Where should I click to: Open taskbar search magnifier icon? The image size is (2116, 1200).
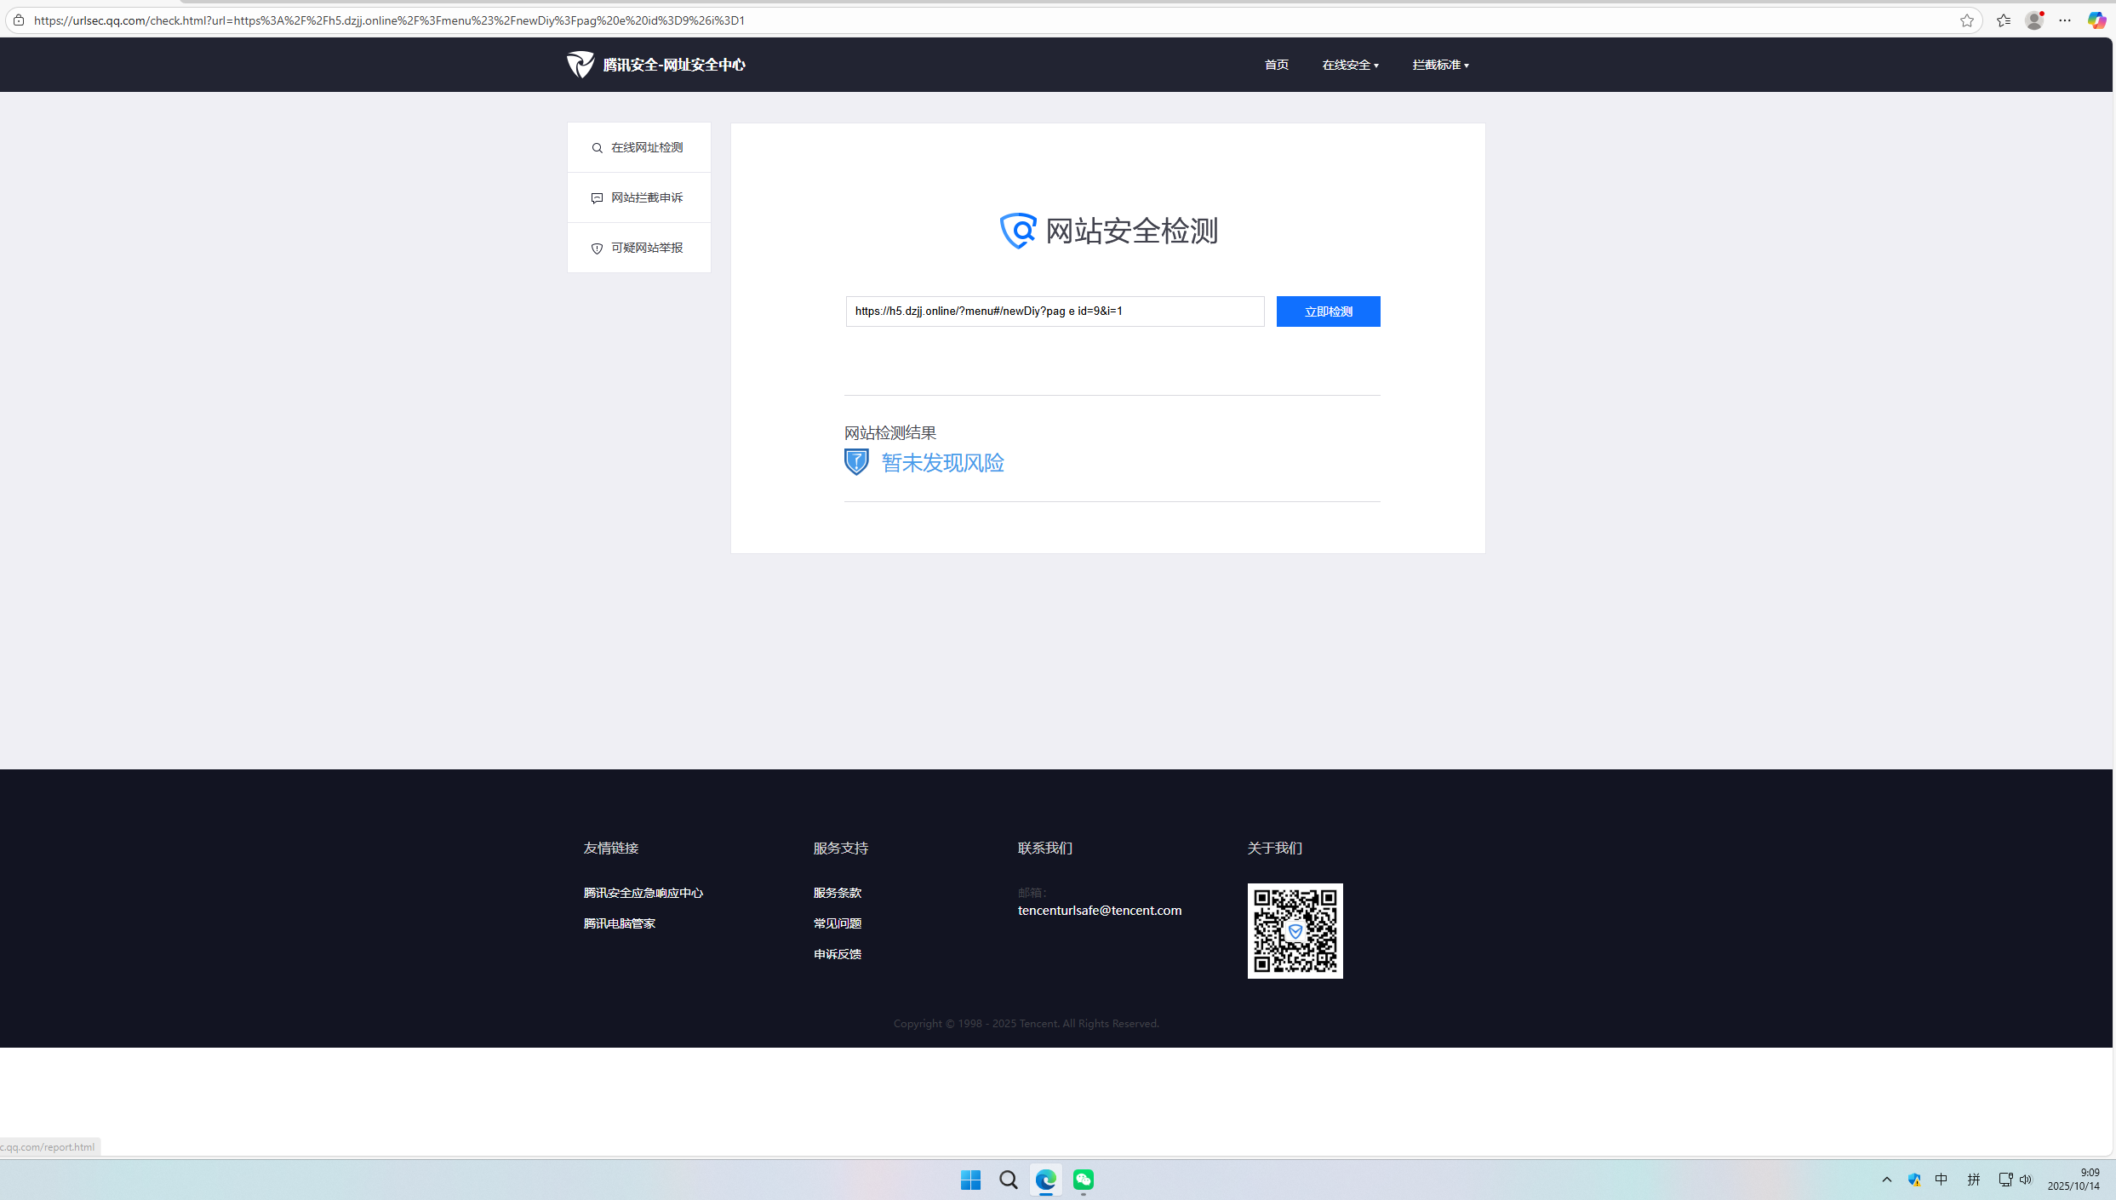[1009, 1180]
